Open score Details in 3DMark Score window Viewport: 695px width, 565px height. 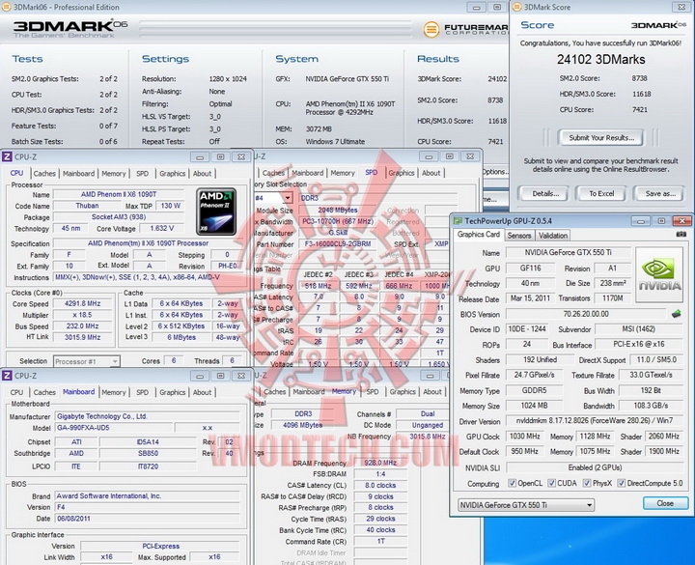point(545,194)
